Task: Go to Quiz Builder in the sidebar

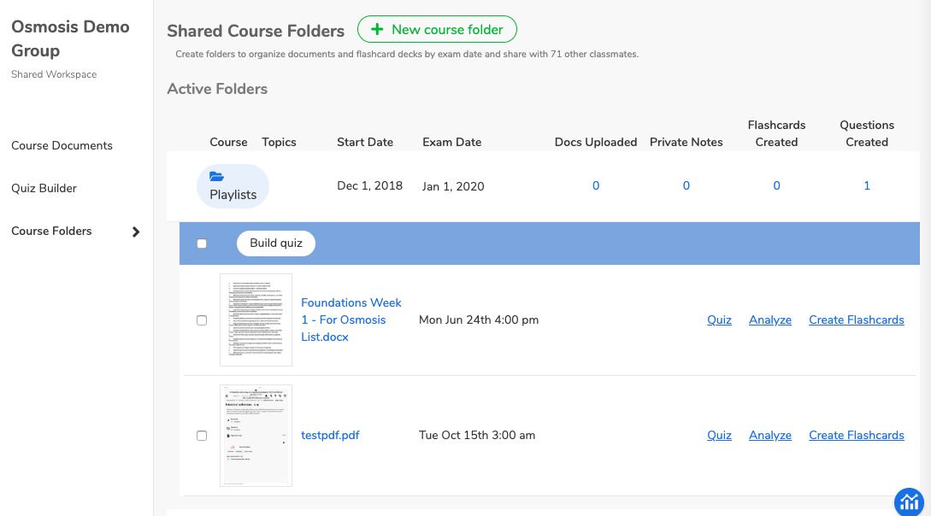Action: coord(44,188)
